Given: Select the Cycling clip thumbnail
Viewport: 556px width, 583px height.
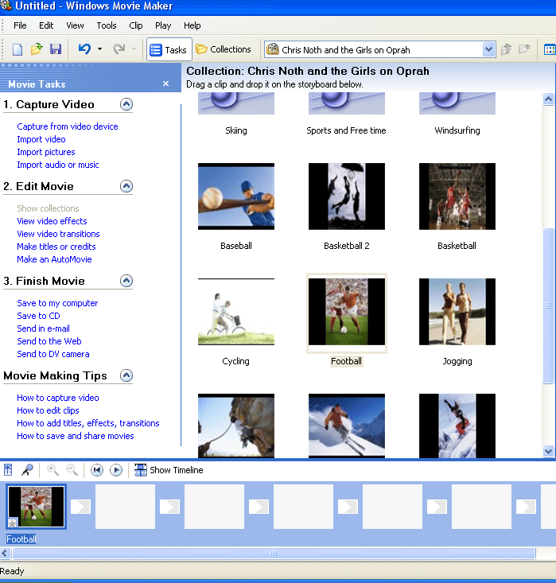Looking at the screenshot, I should point(236,312).
